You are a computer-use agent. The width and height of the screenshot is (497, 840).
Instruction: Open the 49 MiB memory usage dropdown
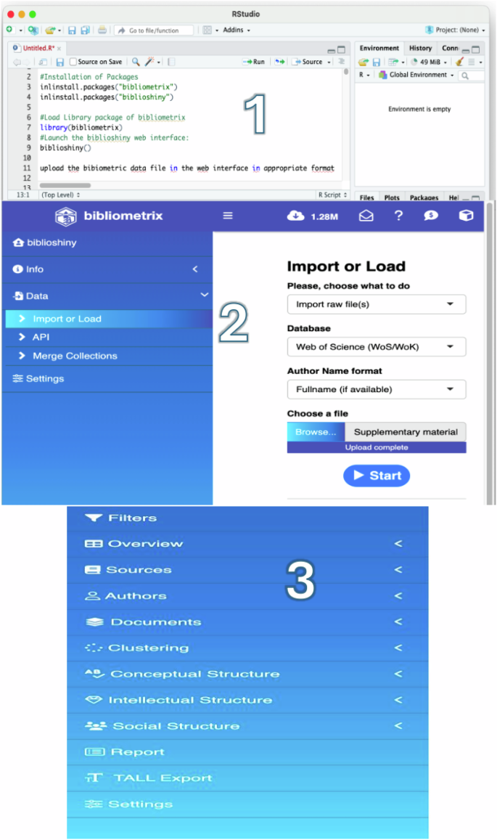pos(429,62)
